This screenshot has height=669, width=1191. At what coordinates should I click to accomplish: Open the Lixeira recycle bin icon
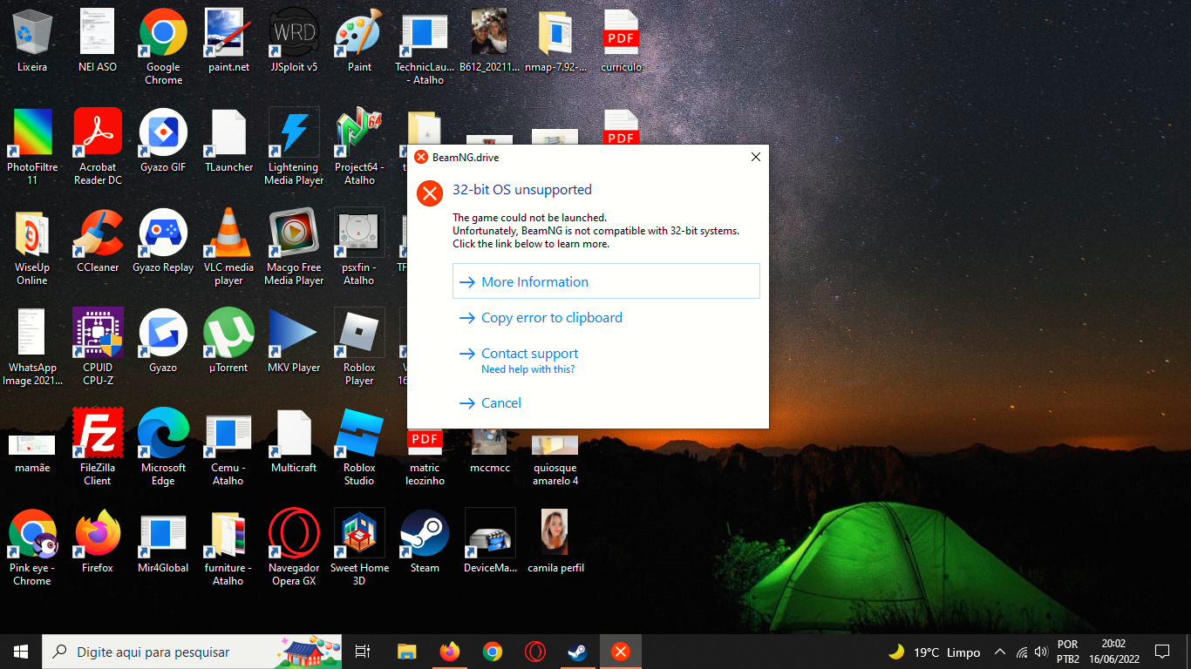pyautogui.click(x=32, y=32)
